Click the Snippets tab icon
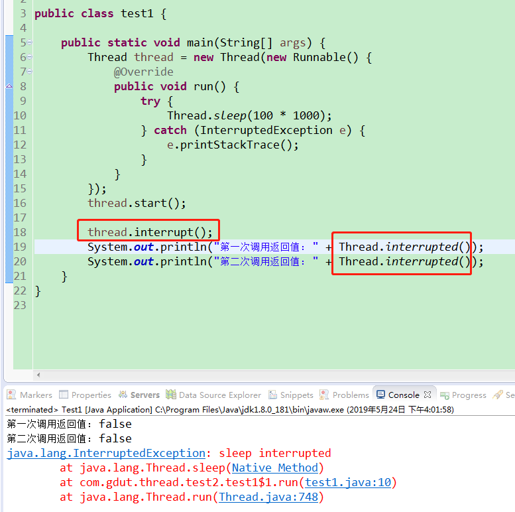The height and width of the screenshot is (512, 515). 272,395
